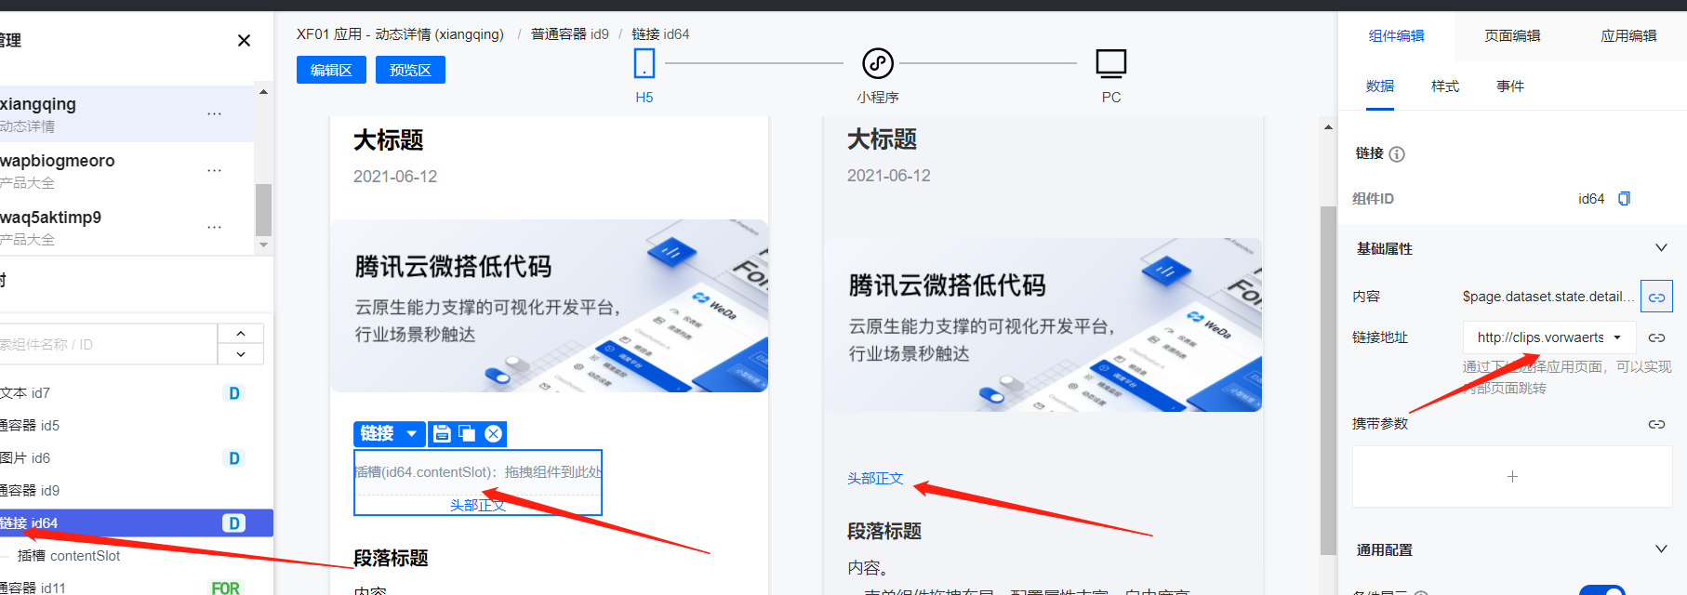Click breadcrumb 普通容器 id9
Viewport: 1687px width, 595px height.
coord(570,34)
